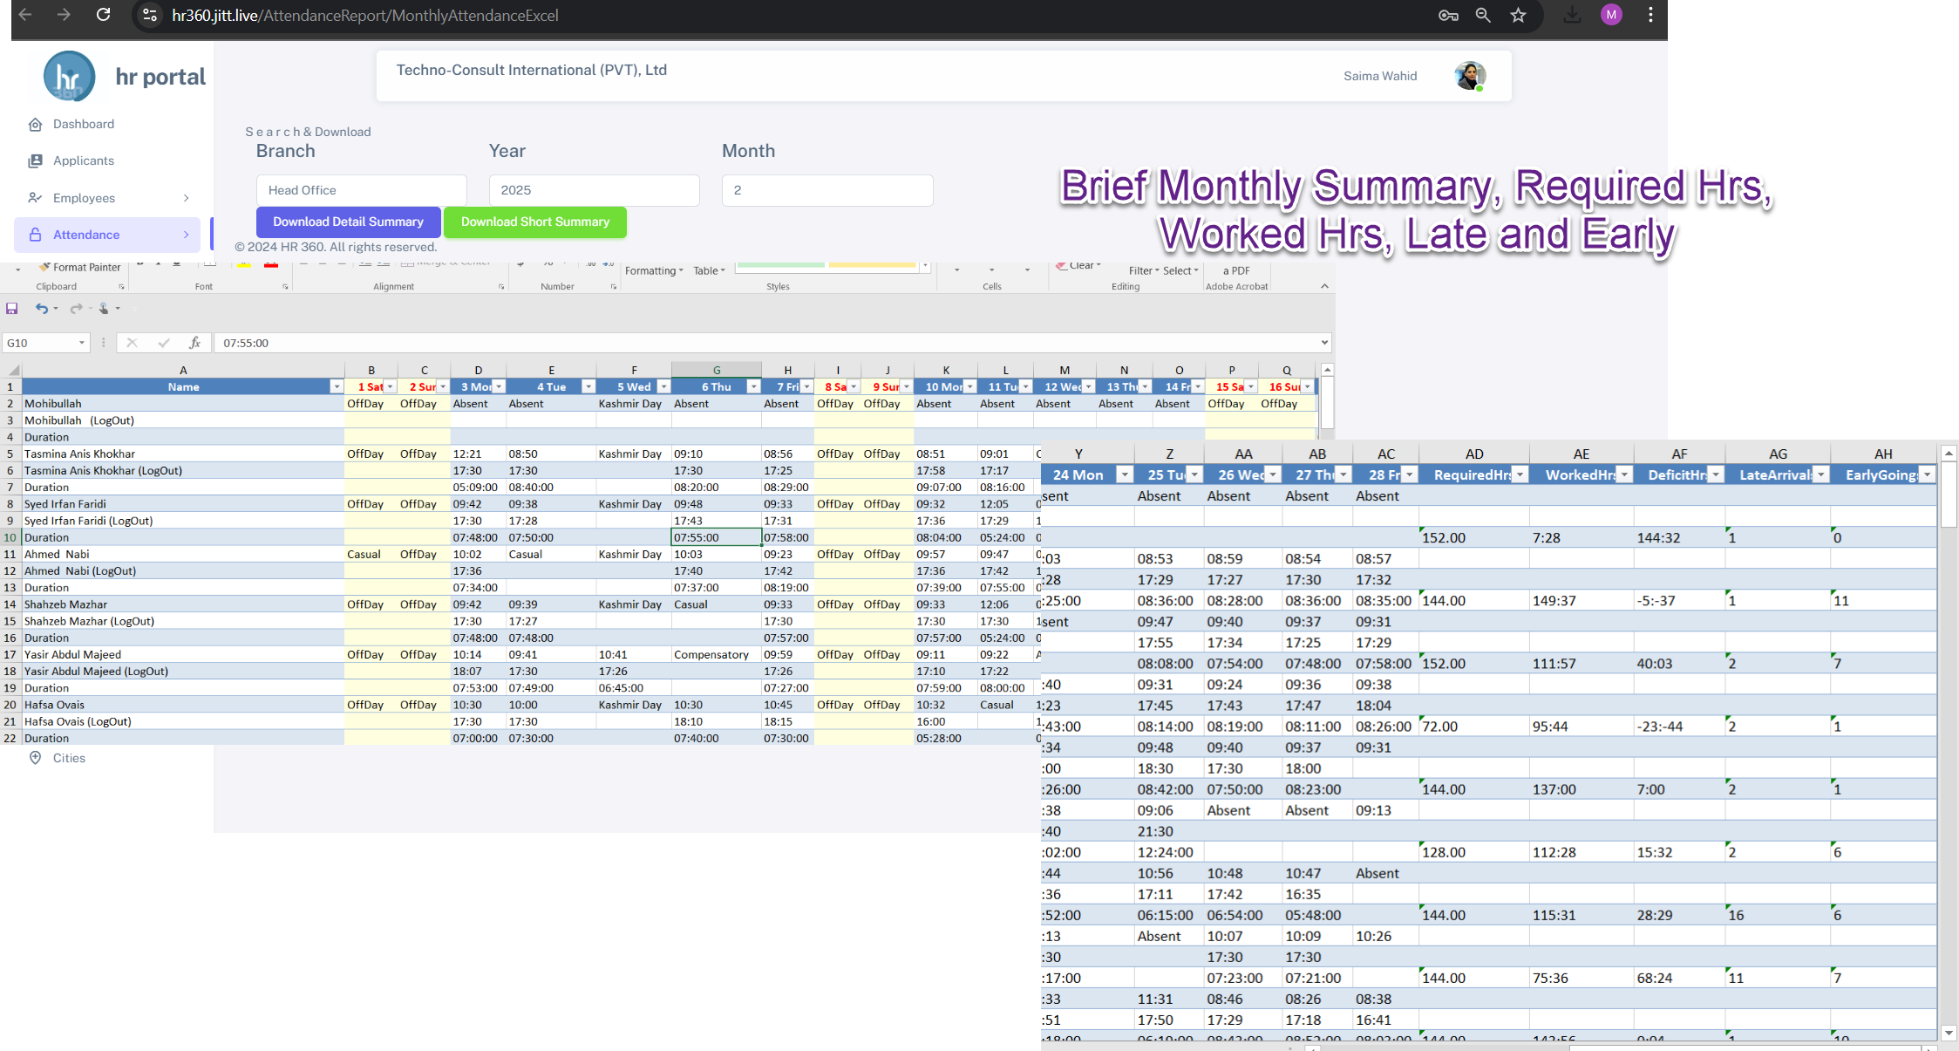Viewport: 1959px width, 1051px height.
Task: Collapse the ribbon with the caret arrow
Action: 1323,286
